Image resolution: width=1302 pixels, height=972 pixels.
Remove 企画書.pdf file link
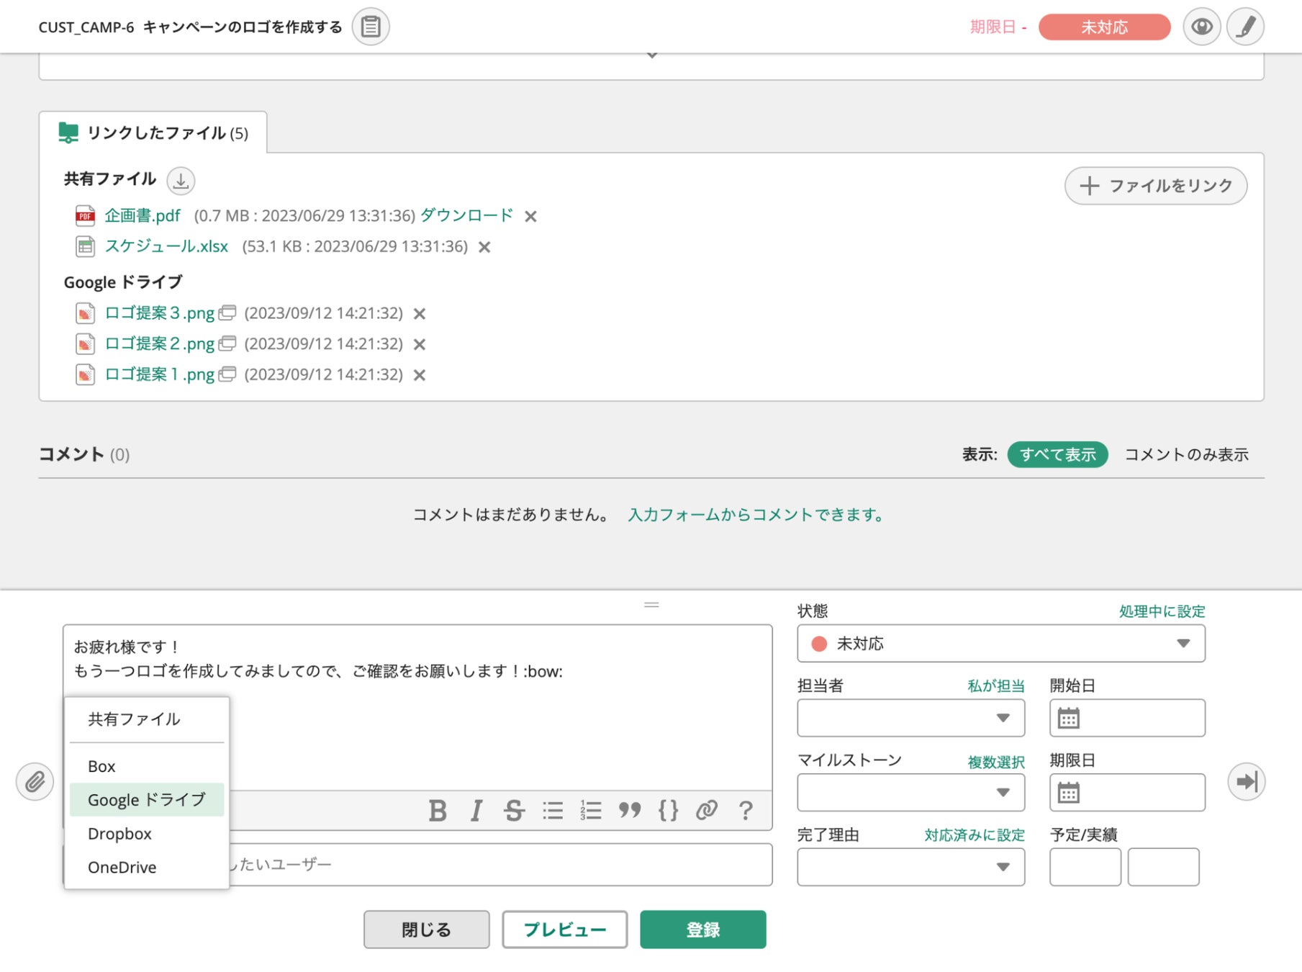pos(531,217)
